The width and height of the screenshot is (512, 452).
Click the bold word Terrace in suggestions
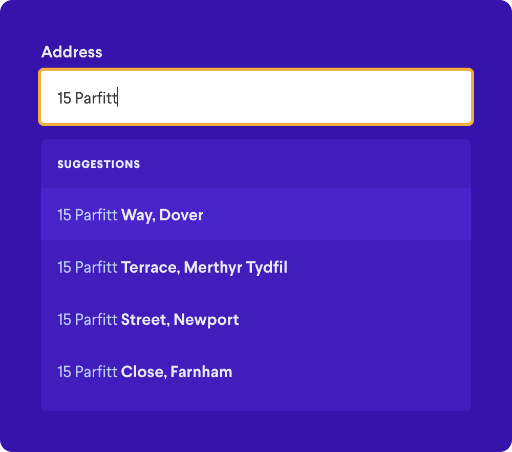[x=149, y=268]
